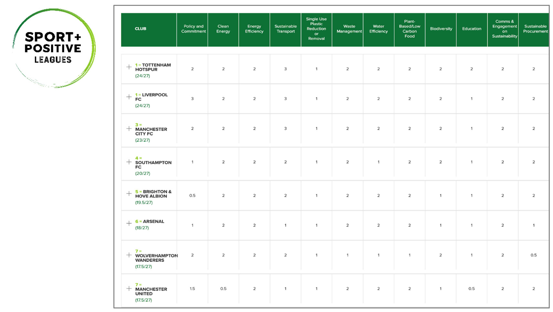The height and width of the screenshot is (312, 553).
Task: Expand the Manchester City FC row
Action: coord(129,129)
